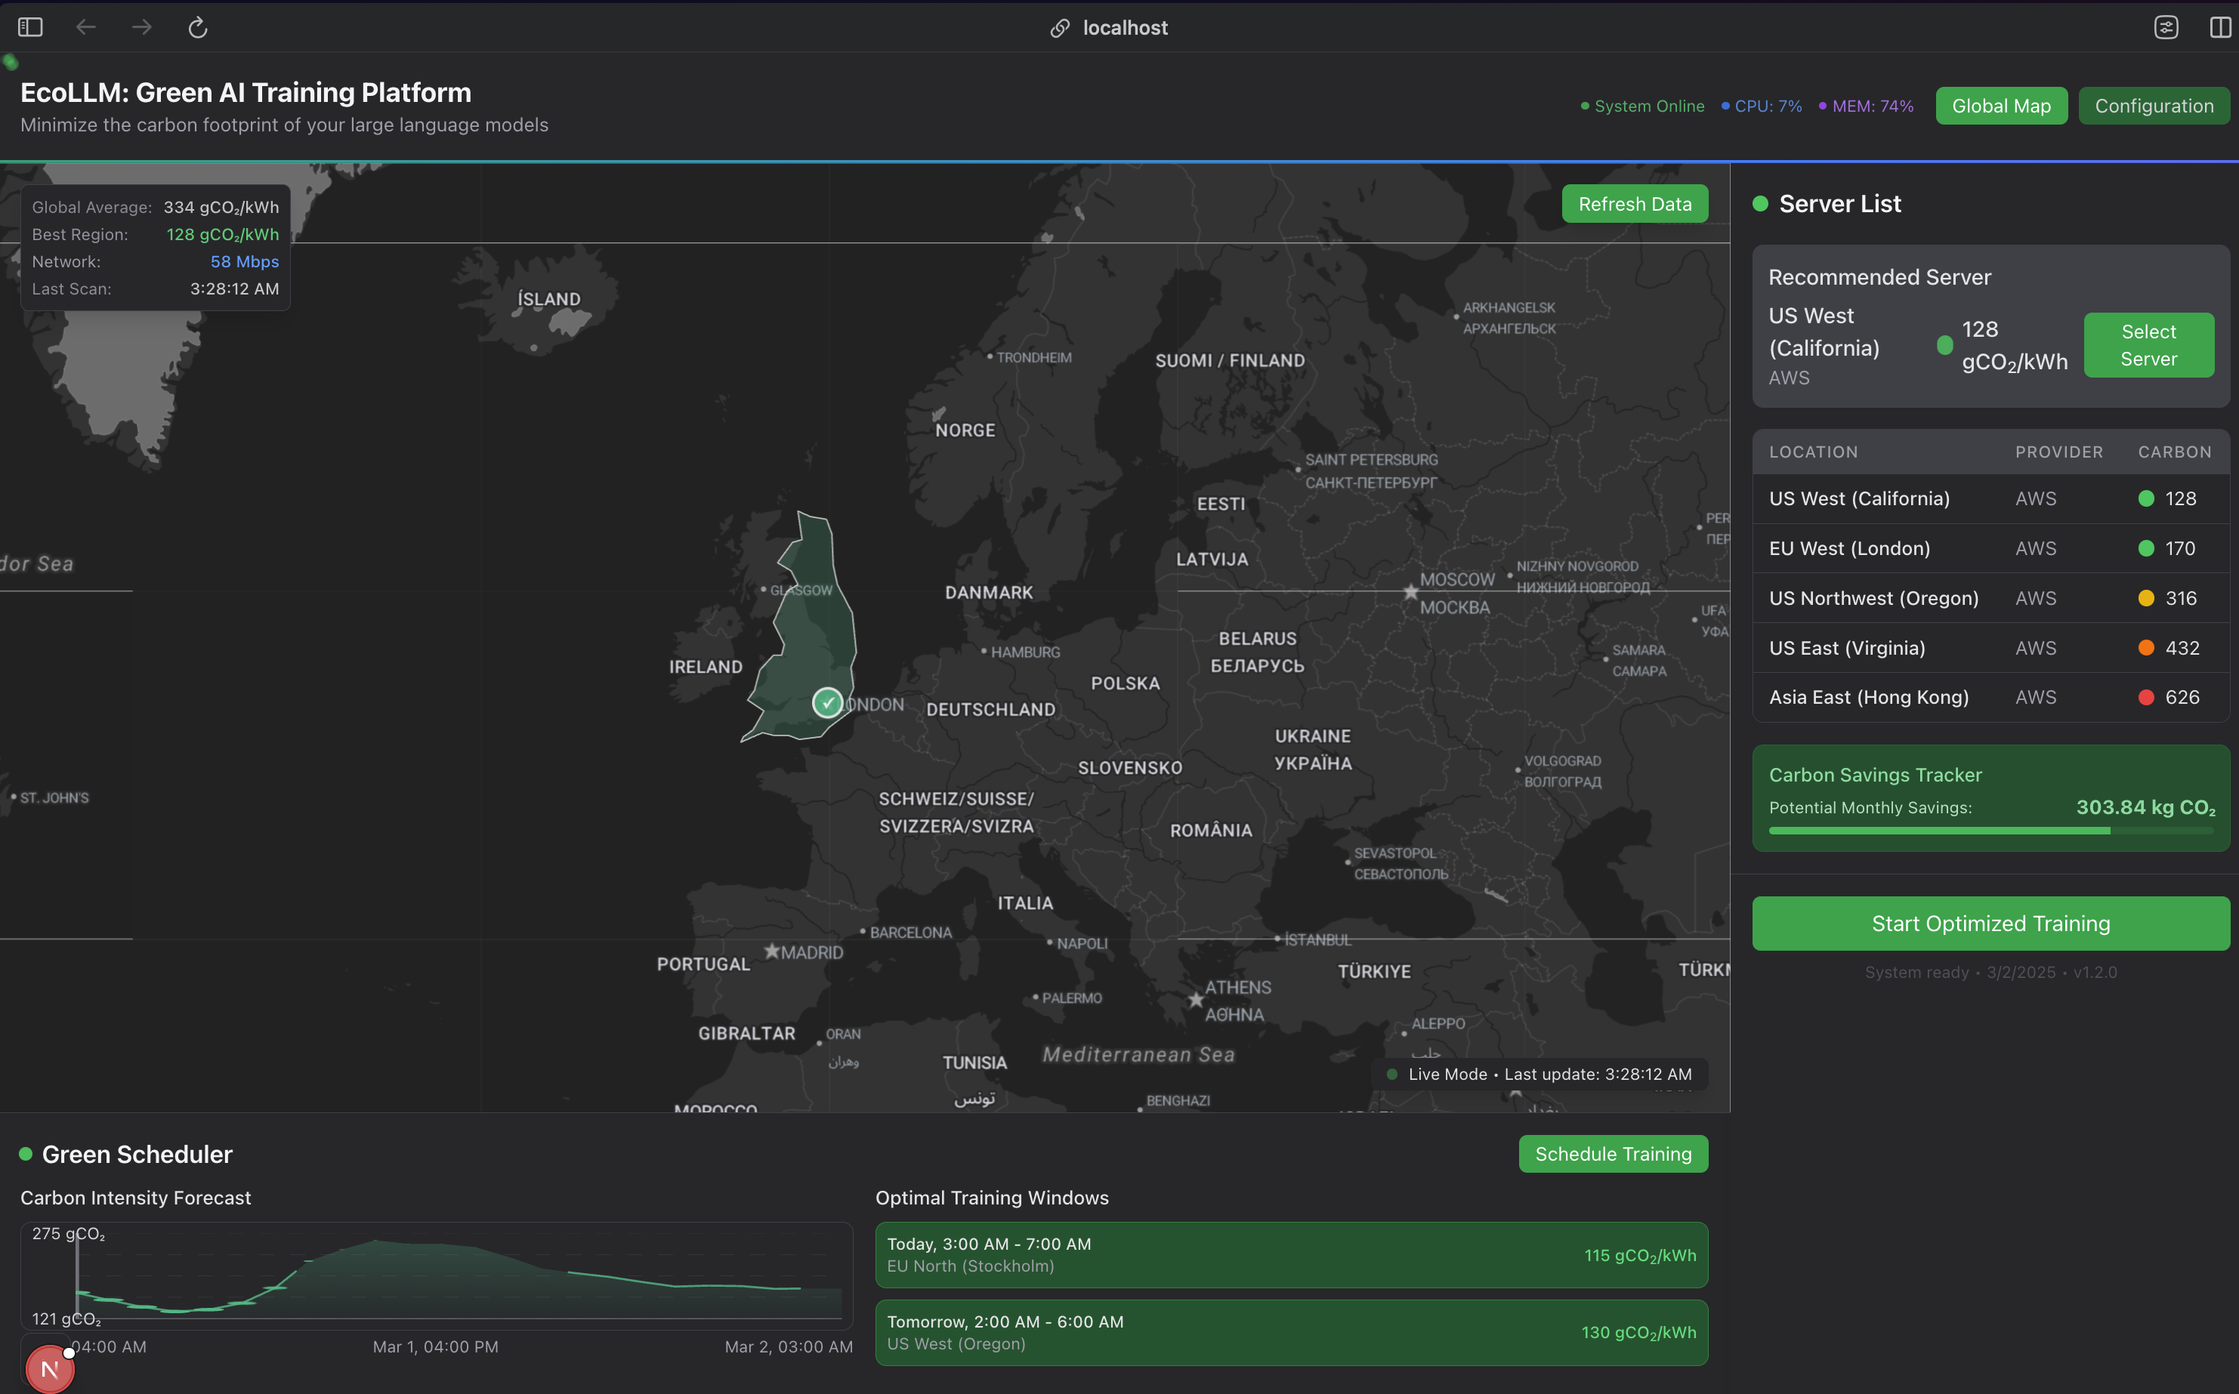Click the browser back arrow
The height and width of the screenshot is (1394, 2239).
[86, 28]
